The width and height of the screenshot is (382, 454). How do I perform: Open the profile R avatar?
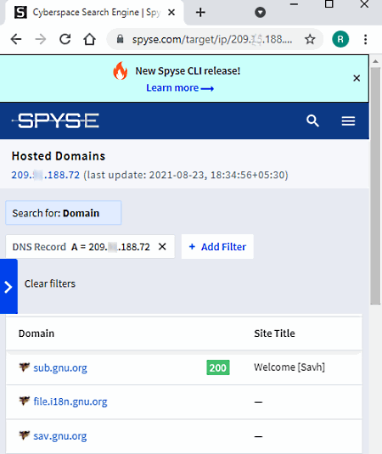click(x=340, y=39)
